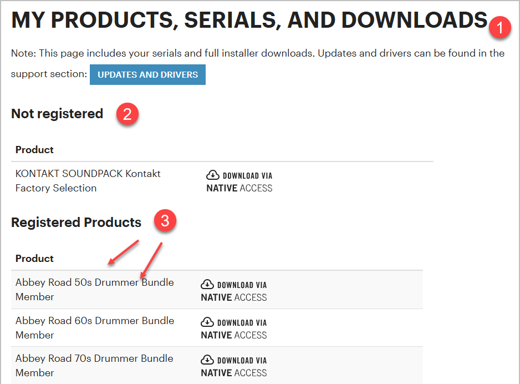Click the Product column header under Not registered
The image size is (520, 384).
pos(34,150)
